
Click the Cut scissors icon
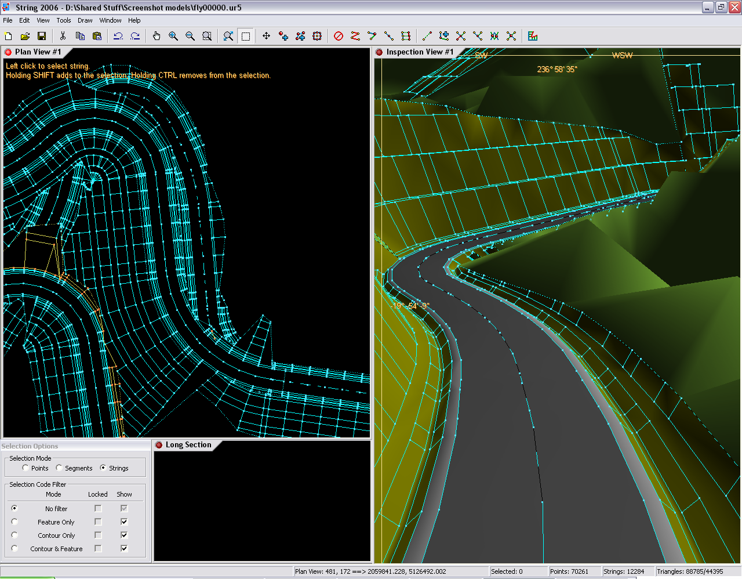[63, 36]
